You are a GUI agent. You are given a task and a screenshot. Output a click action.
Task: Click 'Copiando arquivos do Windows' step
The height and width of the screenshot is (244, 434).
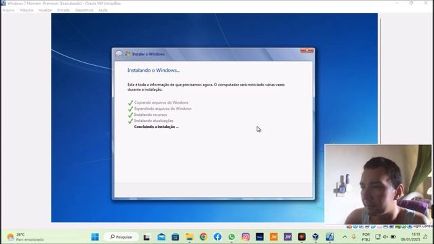161,102
